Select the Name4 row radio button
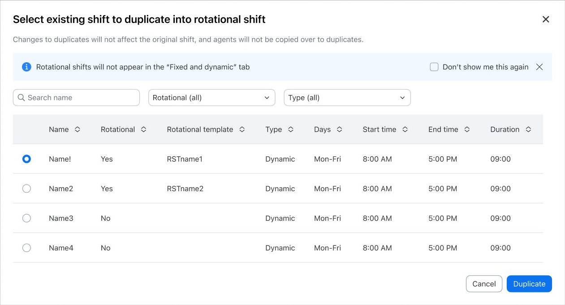 [x=26, y=248]
